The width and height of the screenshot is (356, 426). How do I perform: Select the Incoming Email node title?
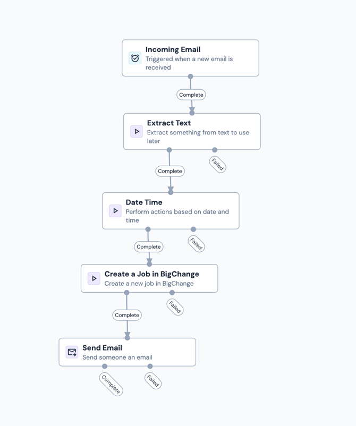pos(173,49)
